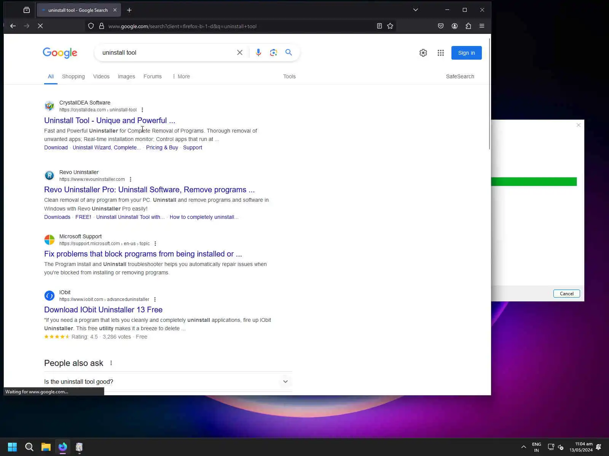Open the Windows Start menu
Image resolution: width=609 pixels, height=456 pixels.
(13, 447)
